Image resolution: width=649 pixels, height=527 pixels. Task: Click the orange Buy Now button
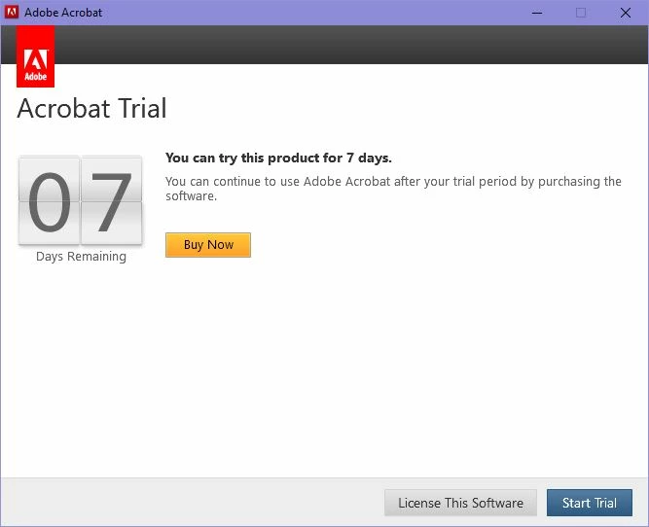[x=208, y=245]
